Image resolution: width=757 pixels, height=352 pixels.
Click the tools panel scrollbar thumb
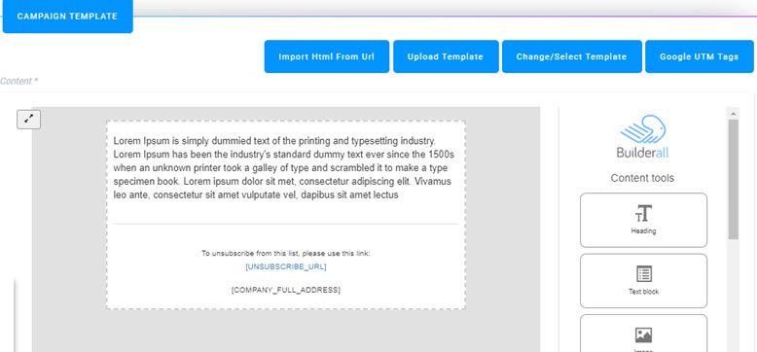pos(733,179)
